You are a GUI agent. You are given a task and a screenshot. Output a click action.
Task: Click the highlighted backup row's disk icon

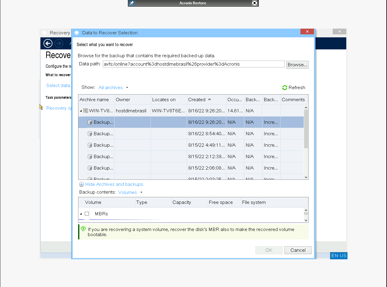(90, 122)
